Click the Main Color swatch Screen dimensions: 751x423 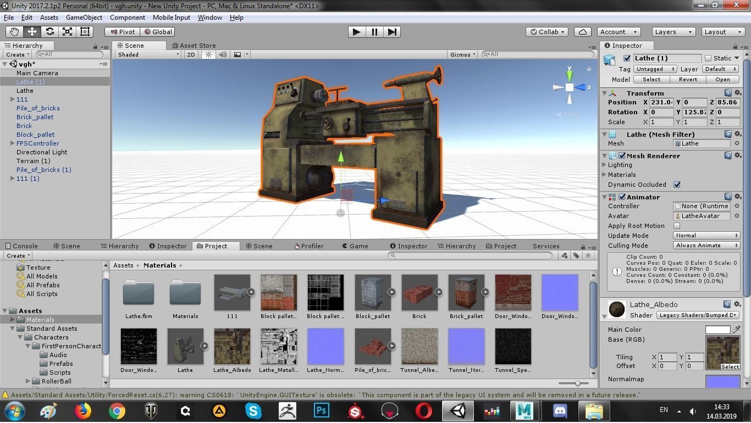tap(717, 330)
